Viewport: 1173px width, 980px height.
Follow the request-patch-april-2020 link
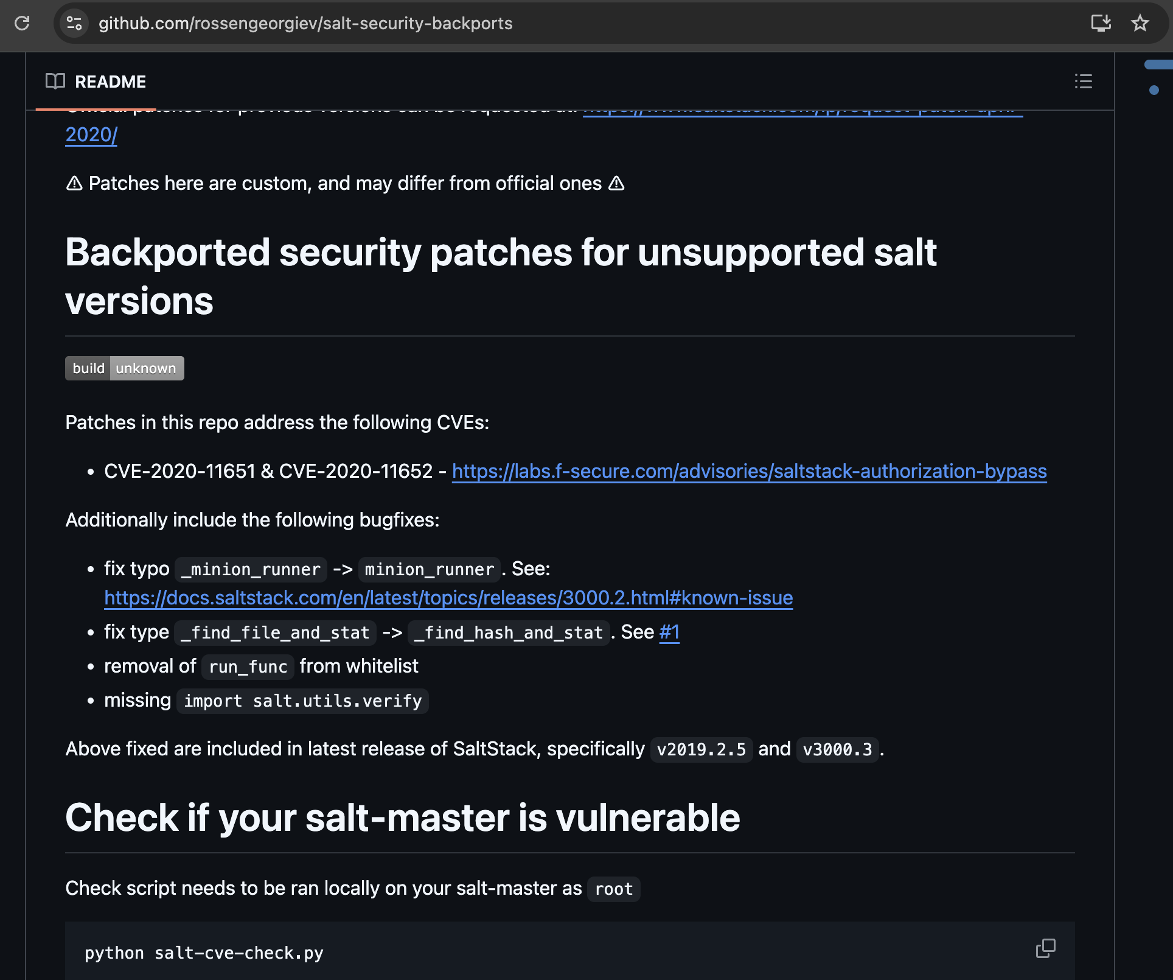pyautogui.click(x=91, y=135)
